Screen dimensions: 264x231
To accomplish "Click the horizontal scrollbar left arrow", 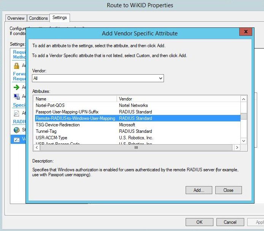I will pyautogui.click(x=37, y=147).
